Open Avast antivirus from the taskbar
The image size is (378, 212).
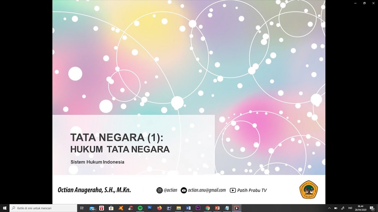click(121, 208)
